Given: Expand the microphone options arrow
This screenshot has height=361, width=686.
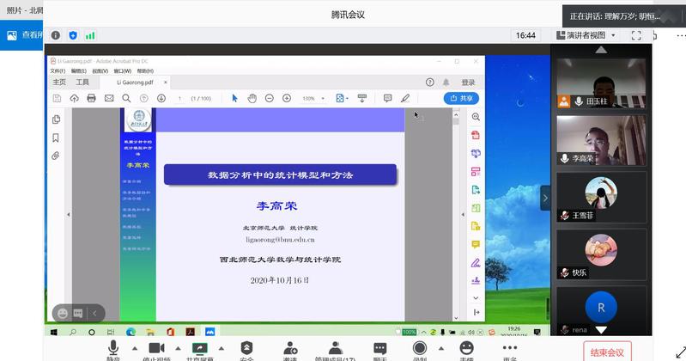Looking at the screenshot, I should [131, 348].
